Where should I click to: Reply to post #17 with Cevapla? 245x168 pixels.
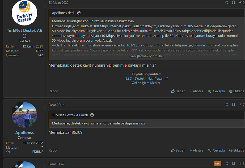click(216, 150)
